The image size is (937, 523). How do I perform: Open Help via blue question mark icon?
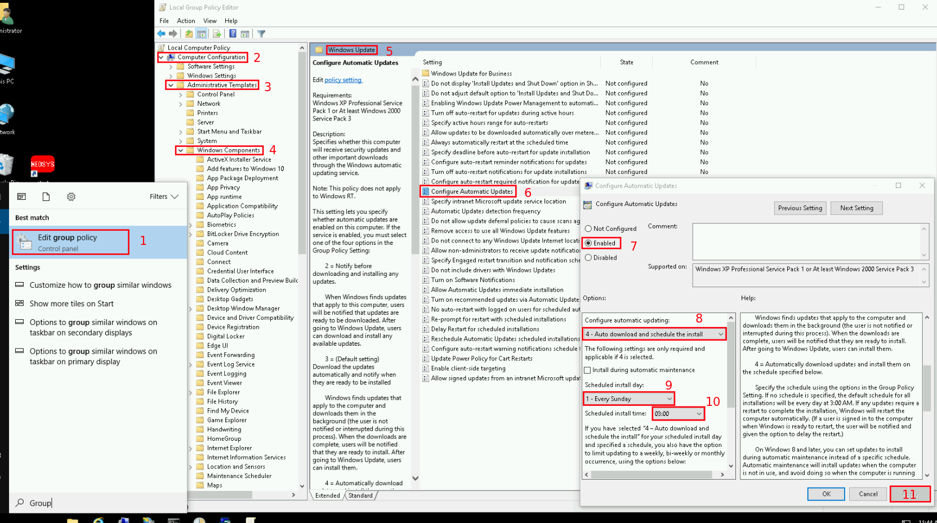tap(233, 34)
